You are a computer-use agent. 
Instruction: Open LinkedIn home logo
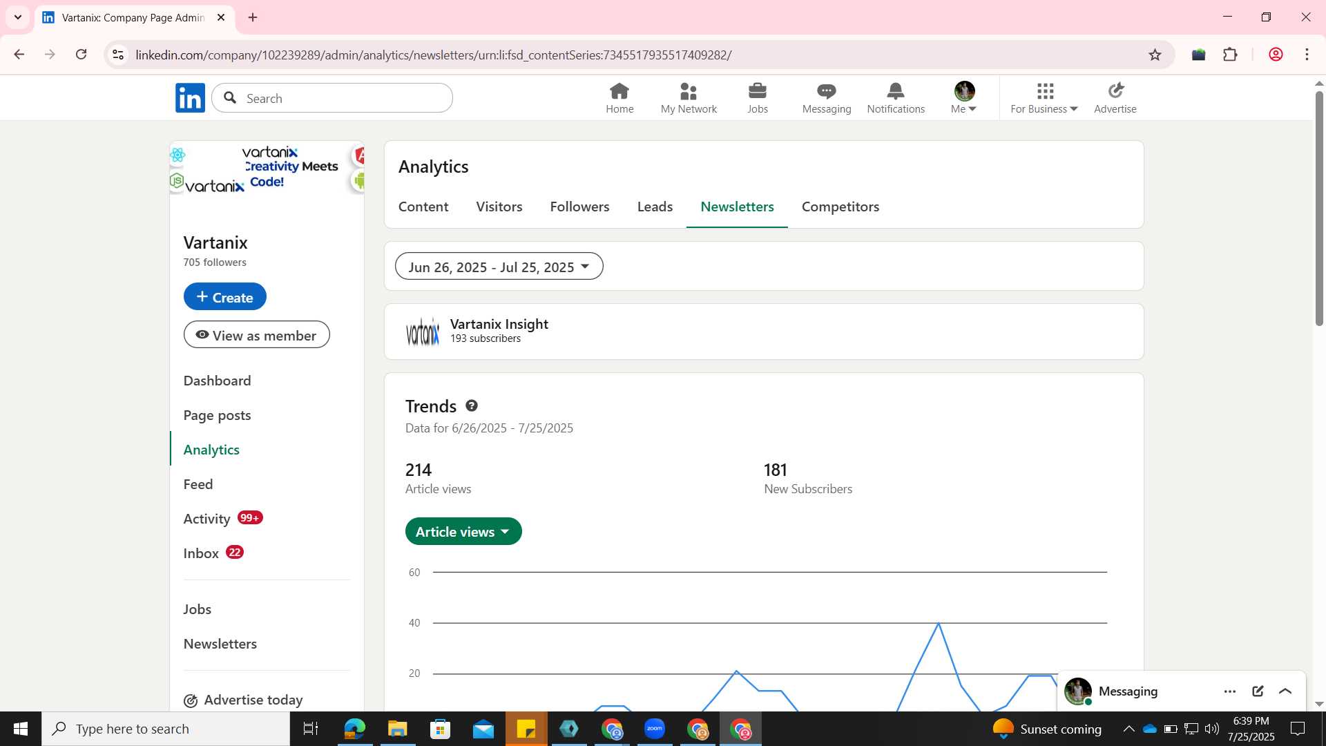[x=190, y=98]
